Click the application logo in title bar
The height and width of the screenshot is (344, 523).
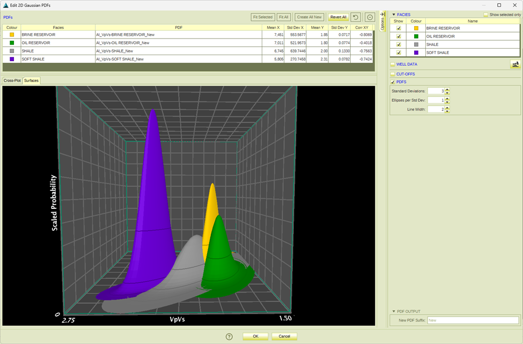[6, 5]
